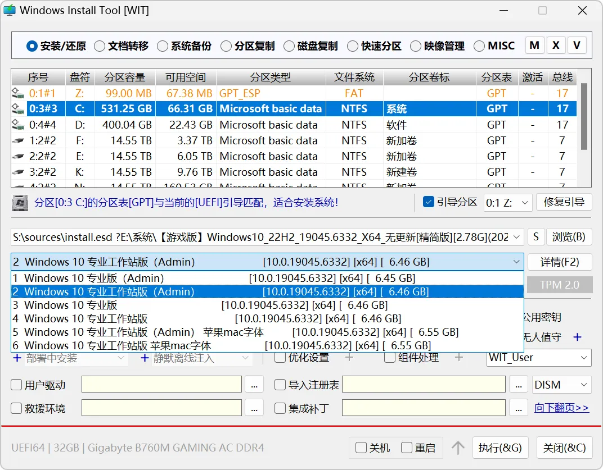The height and width of the screenshot is (470, 603).
Task: Click the M button
Action: [x=534, y=45]
